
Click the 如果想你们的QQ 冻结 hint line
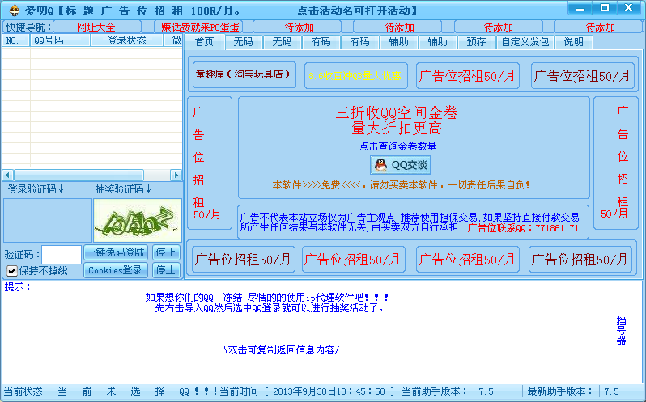pos(267,297)
